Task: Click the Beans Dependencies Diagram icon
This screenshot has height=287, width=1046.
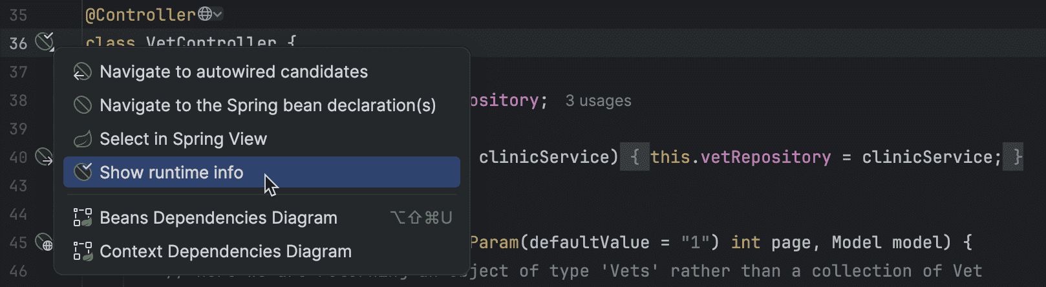Action: 83,217
